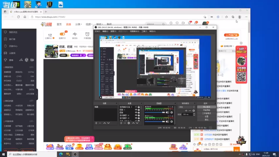Open browser settings three-dot menu

click(x=246, y=17)
